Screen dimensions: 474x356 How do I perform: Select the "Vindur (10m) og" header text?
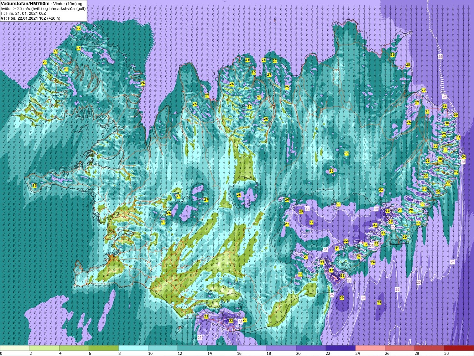pyautogui.click(x=67, y=3)
